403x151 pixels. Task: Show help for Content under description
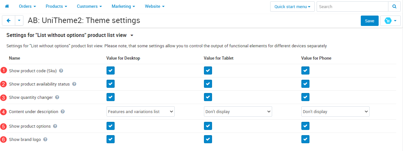point(63,111)
